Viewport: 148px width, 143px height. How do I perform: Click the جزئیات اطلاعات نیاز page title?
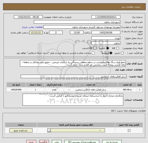[x=131, y=7]
